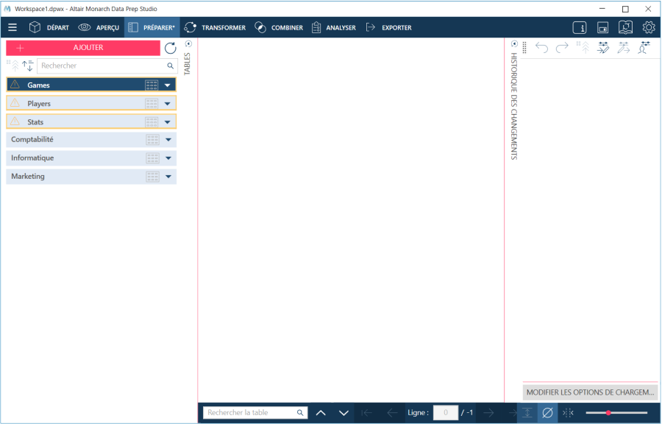Screen dimensions: 662x424
Task: Expand the Comptabilité table dropdown arrow
Action: point(168,140)
